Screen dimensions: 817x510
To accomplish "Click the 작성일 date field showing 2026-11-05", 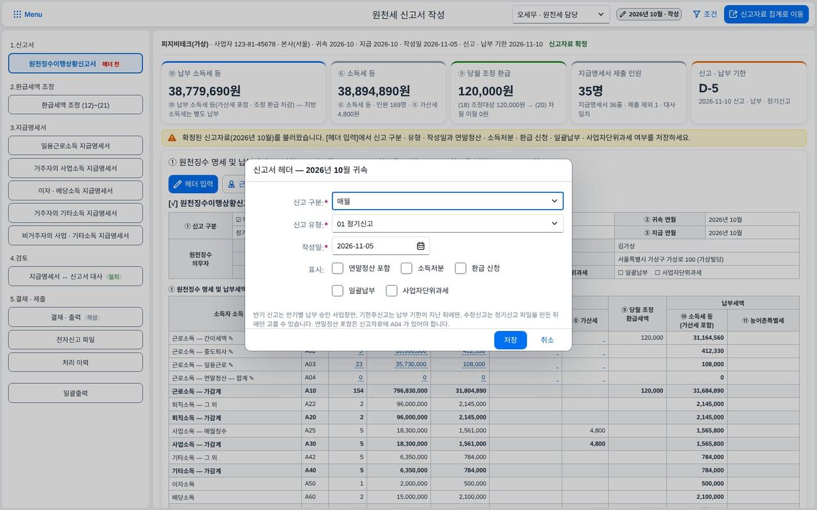I will coord(380,246).
